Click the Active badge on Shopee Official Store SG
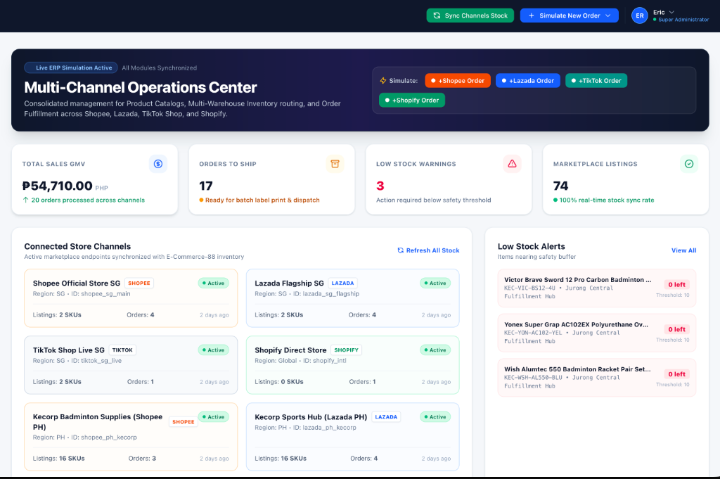 214,283
